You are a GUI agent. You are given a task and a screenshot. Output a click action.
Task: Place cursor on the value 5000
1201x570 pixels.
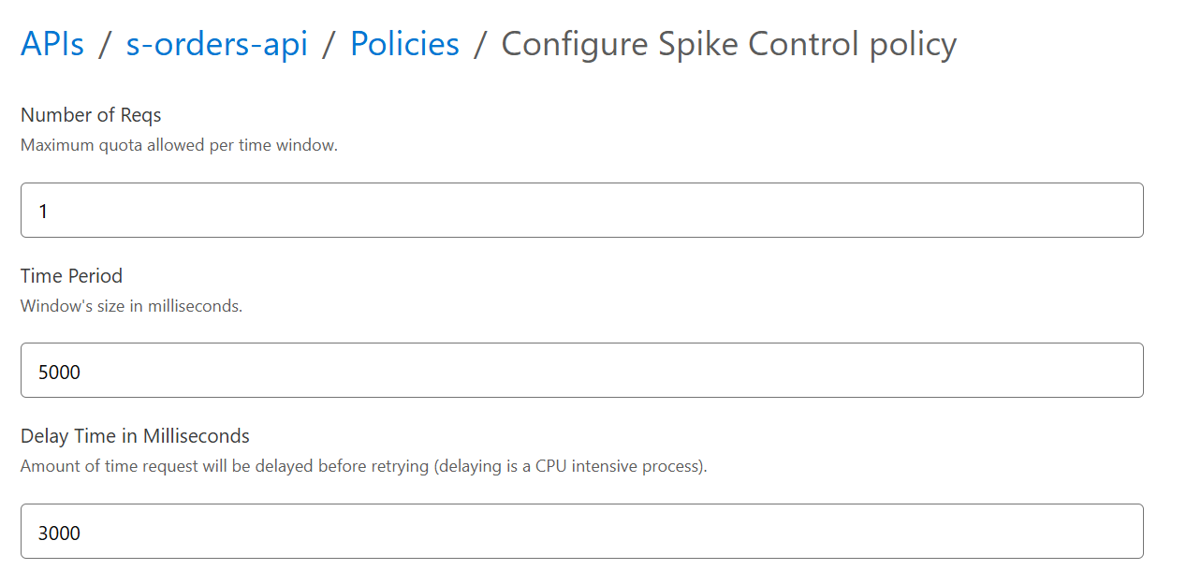[x=59, y=372]
